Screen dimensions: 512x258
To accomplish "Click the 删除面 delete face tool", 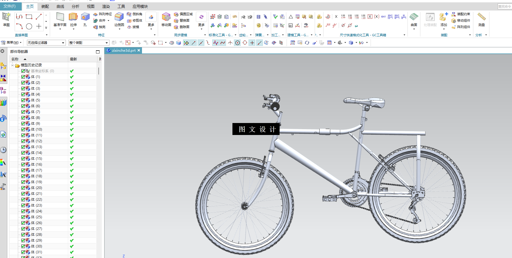I will point(182,27).
